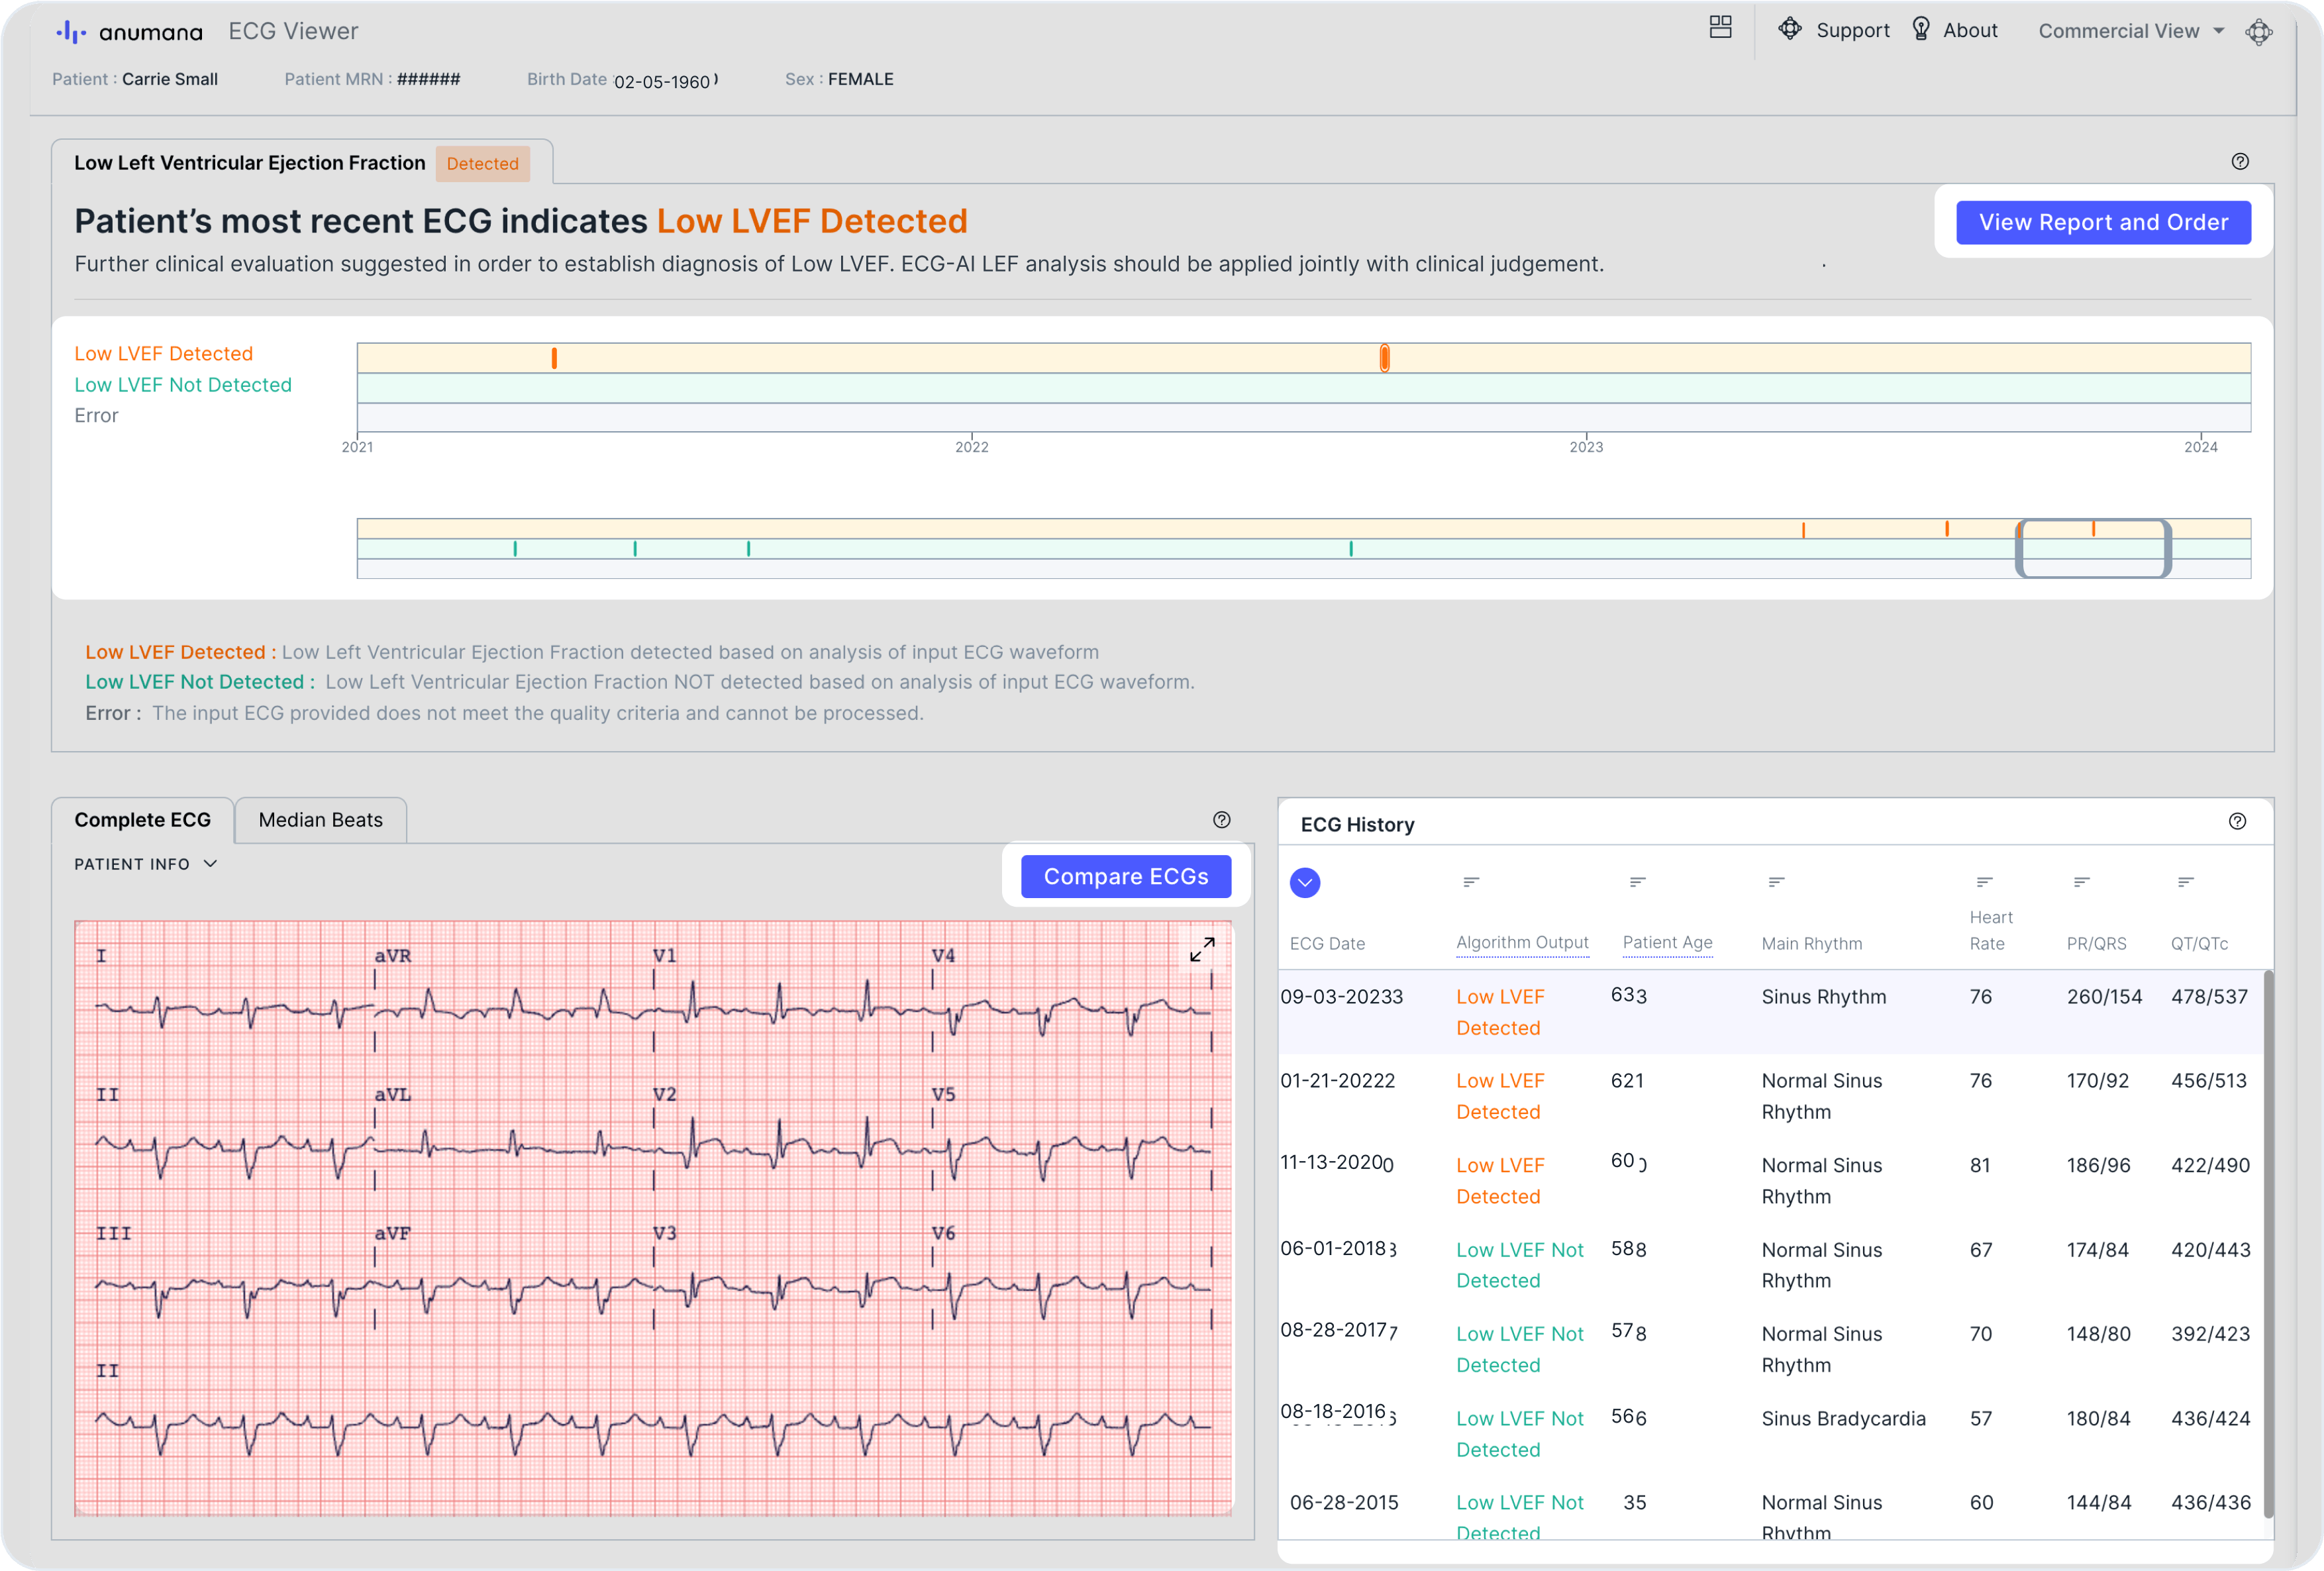Image resolution: width=2324 pixels, height=1571 pixels.
Task: Click the Support lifebuoy icon
Action: point(1790,29)
